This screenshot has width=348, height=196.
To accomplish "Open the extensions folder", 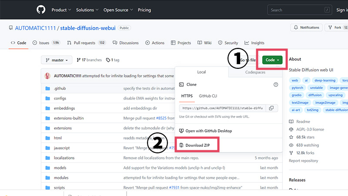I will 63,128.
